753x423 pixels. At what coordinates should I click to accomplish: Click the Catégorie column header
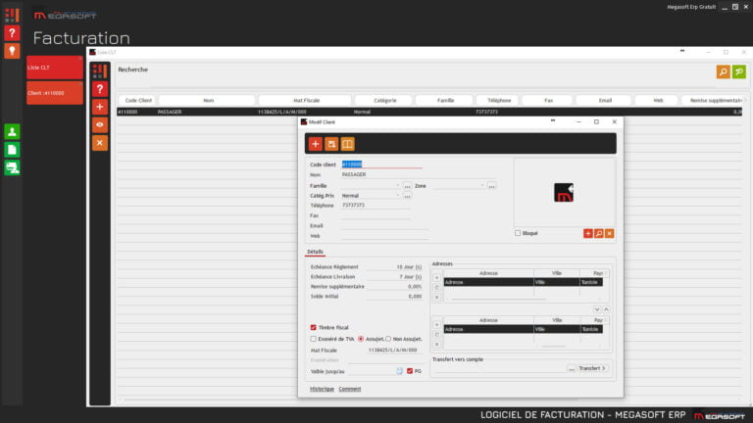point(384,100)
